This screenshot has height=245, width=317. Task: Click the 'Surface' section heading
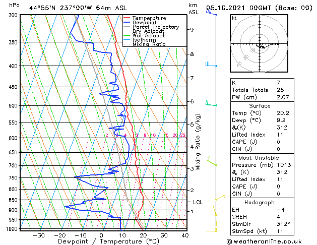(260, 106)
